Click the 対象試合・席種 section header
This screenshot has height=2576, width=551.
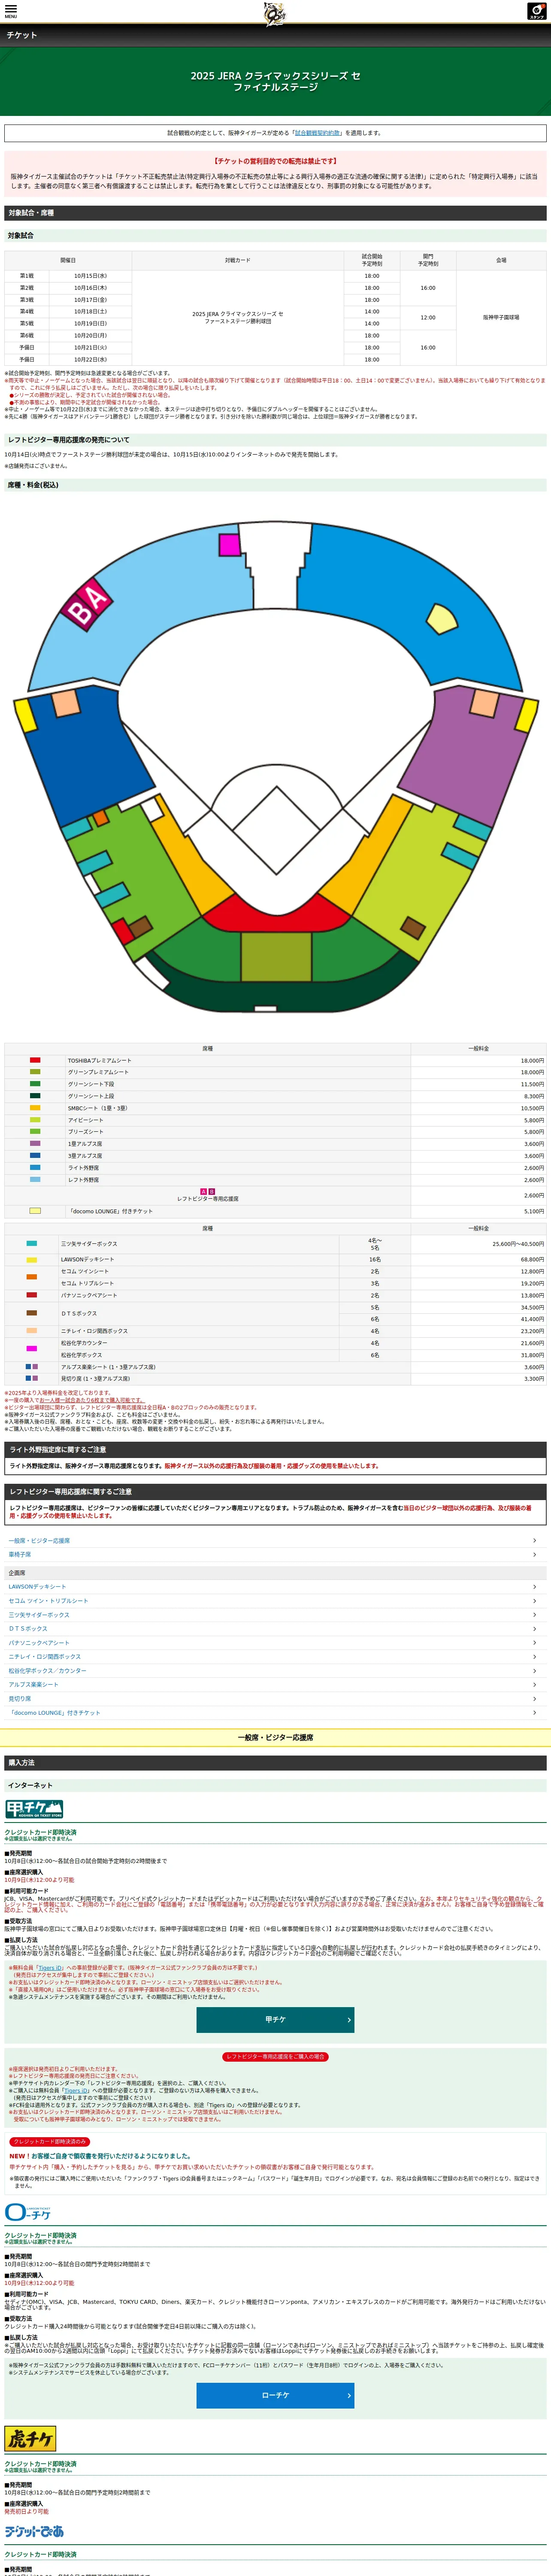click(x=275, y=213)
